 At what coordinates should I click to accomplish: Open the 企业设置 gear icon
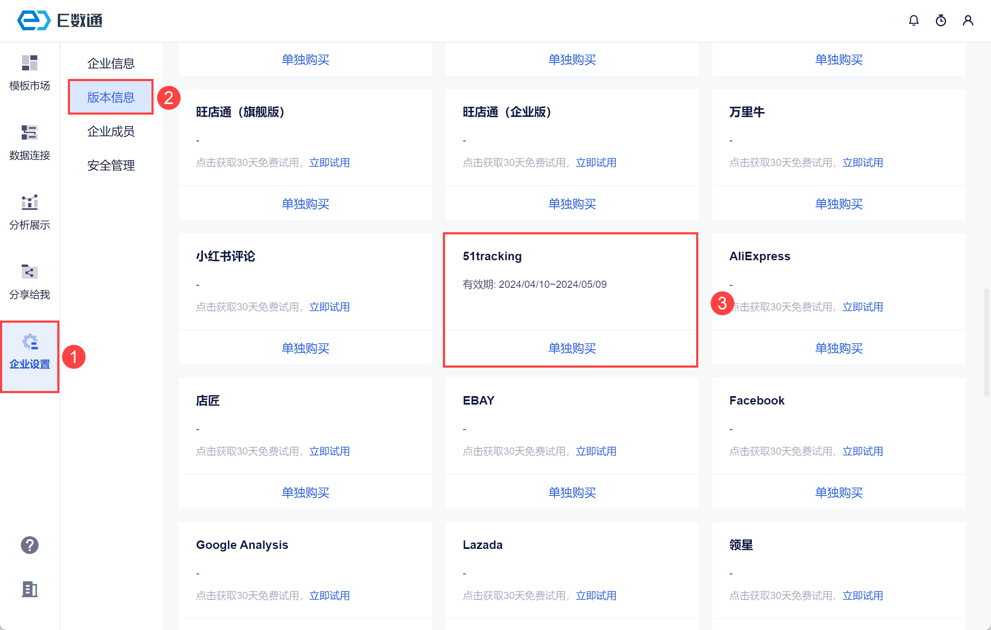pos(29,341)
